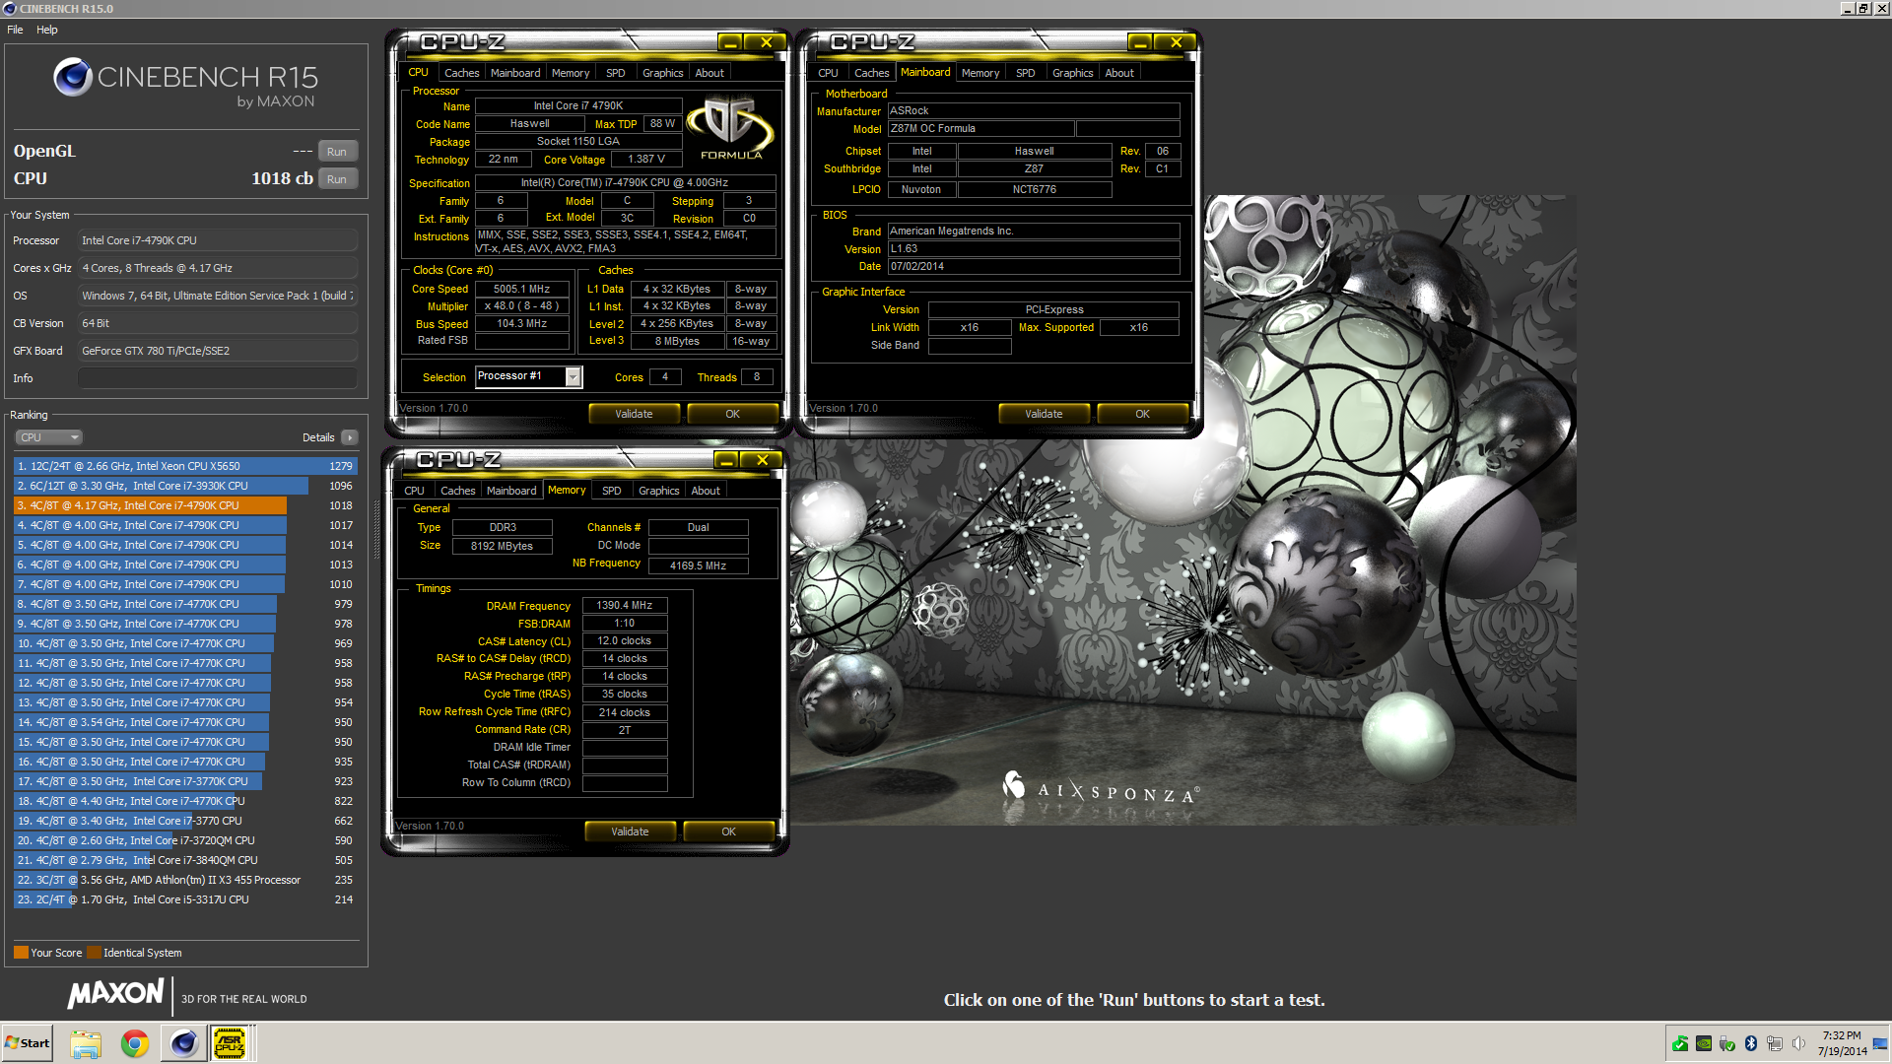Open the File menu in Cinebench
This screenshot has width=1892, height=1064.
[15, 30]
